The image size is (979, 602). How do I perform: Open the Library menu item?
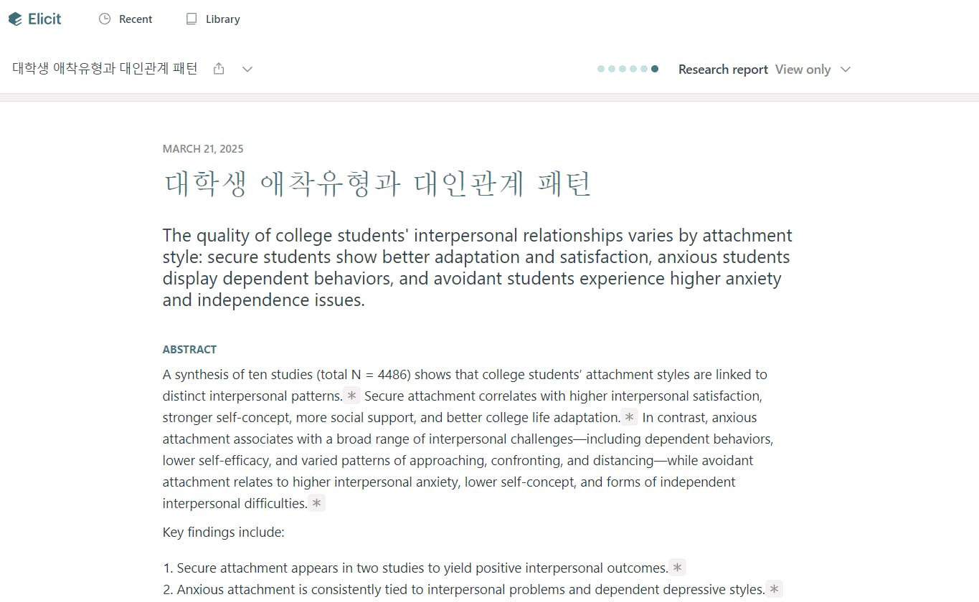coord(213,19)
